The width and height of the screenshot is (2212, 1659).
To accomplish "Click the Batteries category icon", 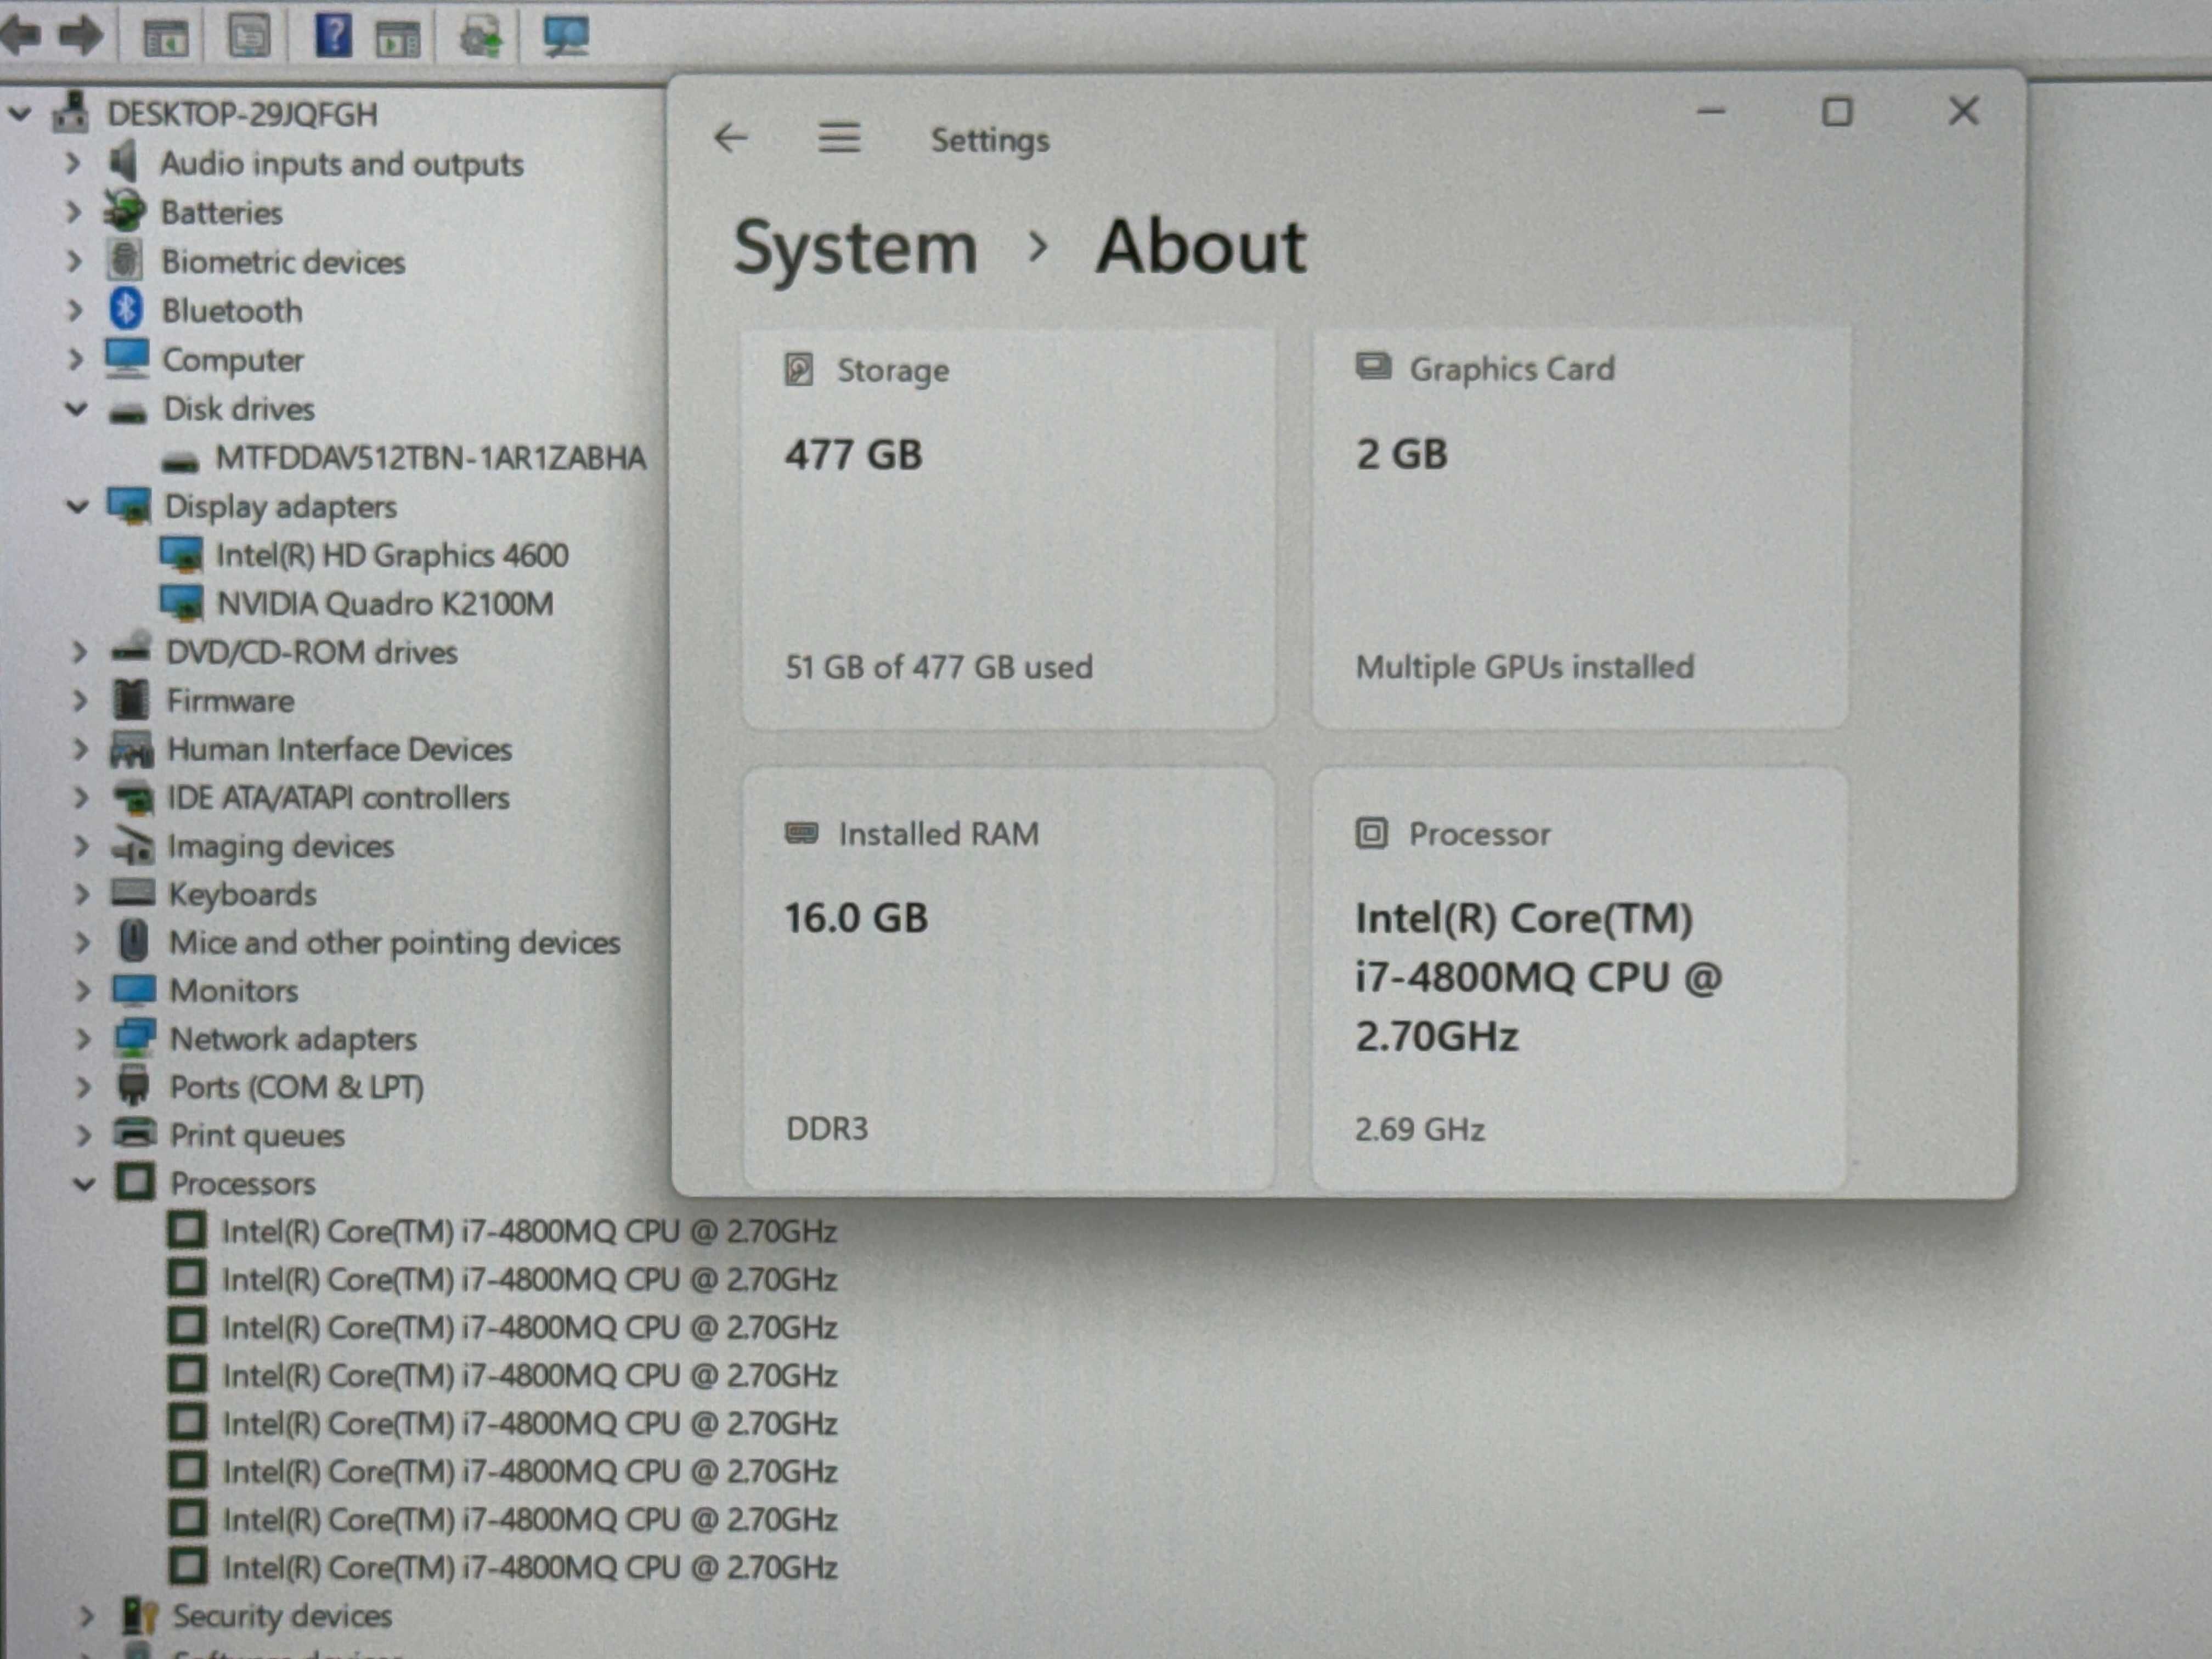I will 124,211.
